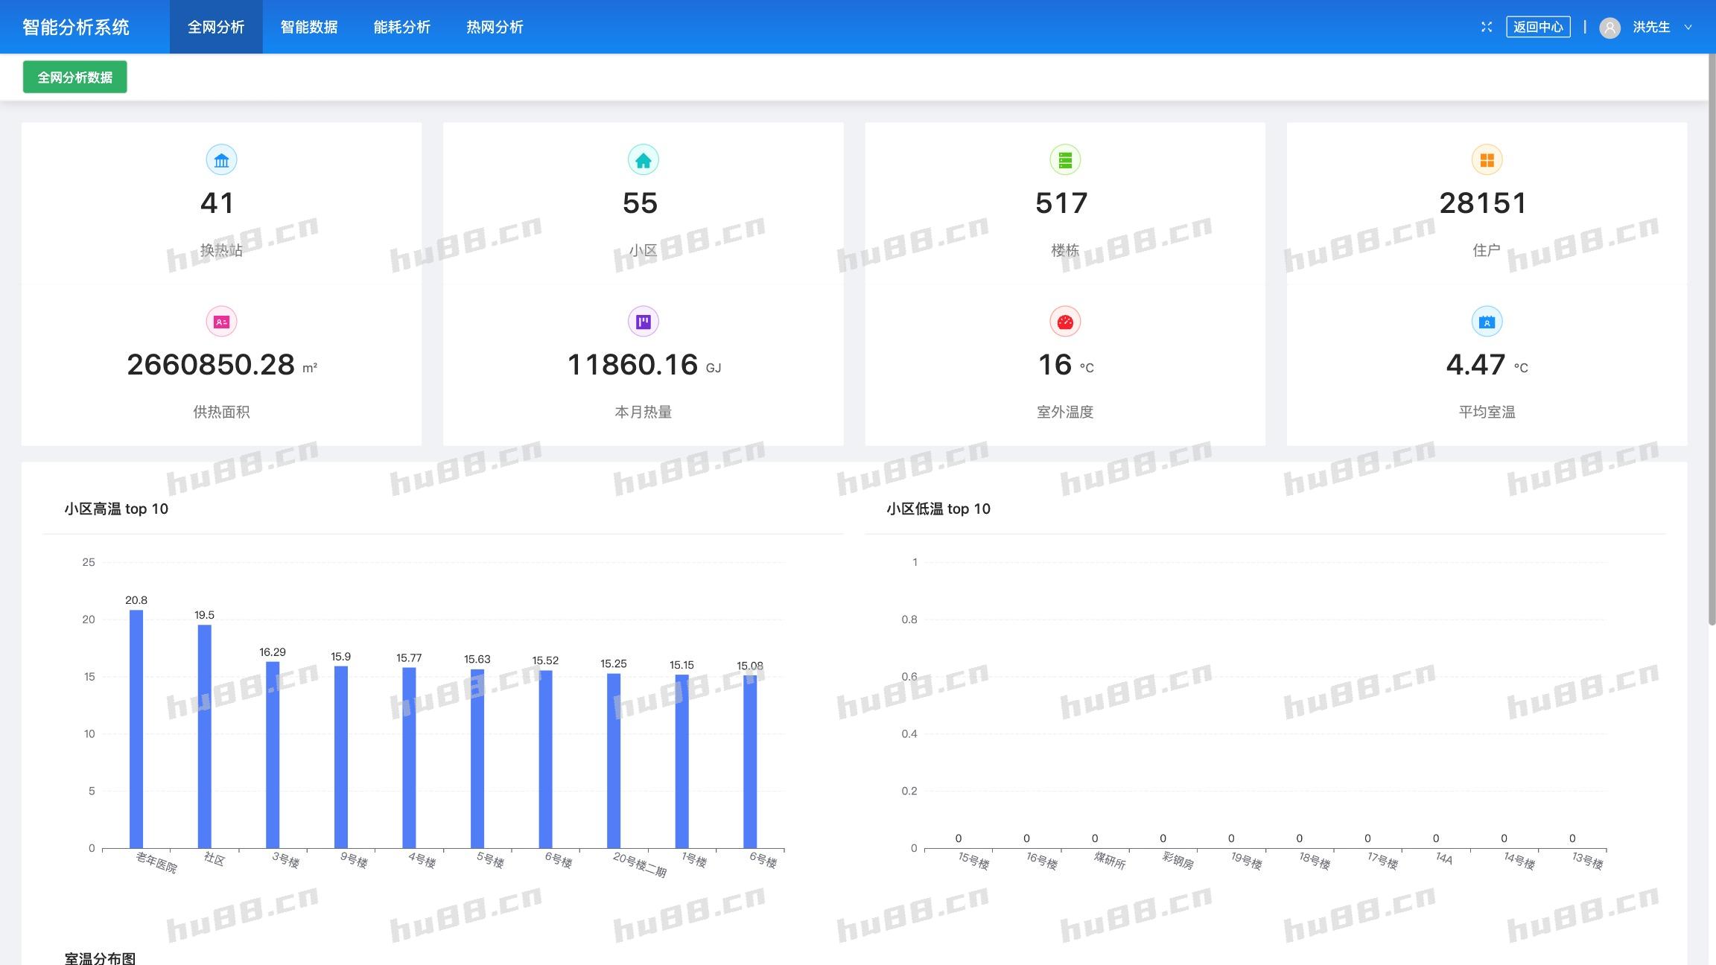Select the 全网分析 tab

(x=216, y=28)
